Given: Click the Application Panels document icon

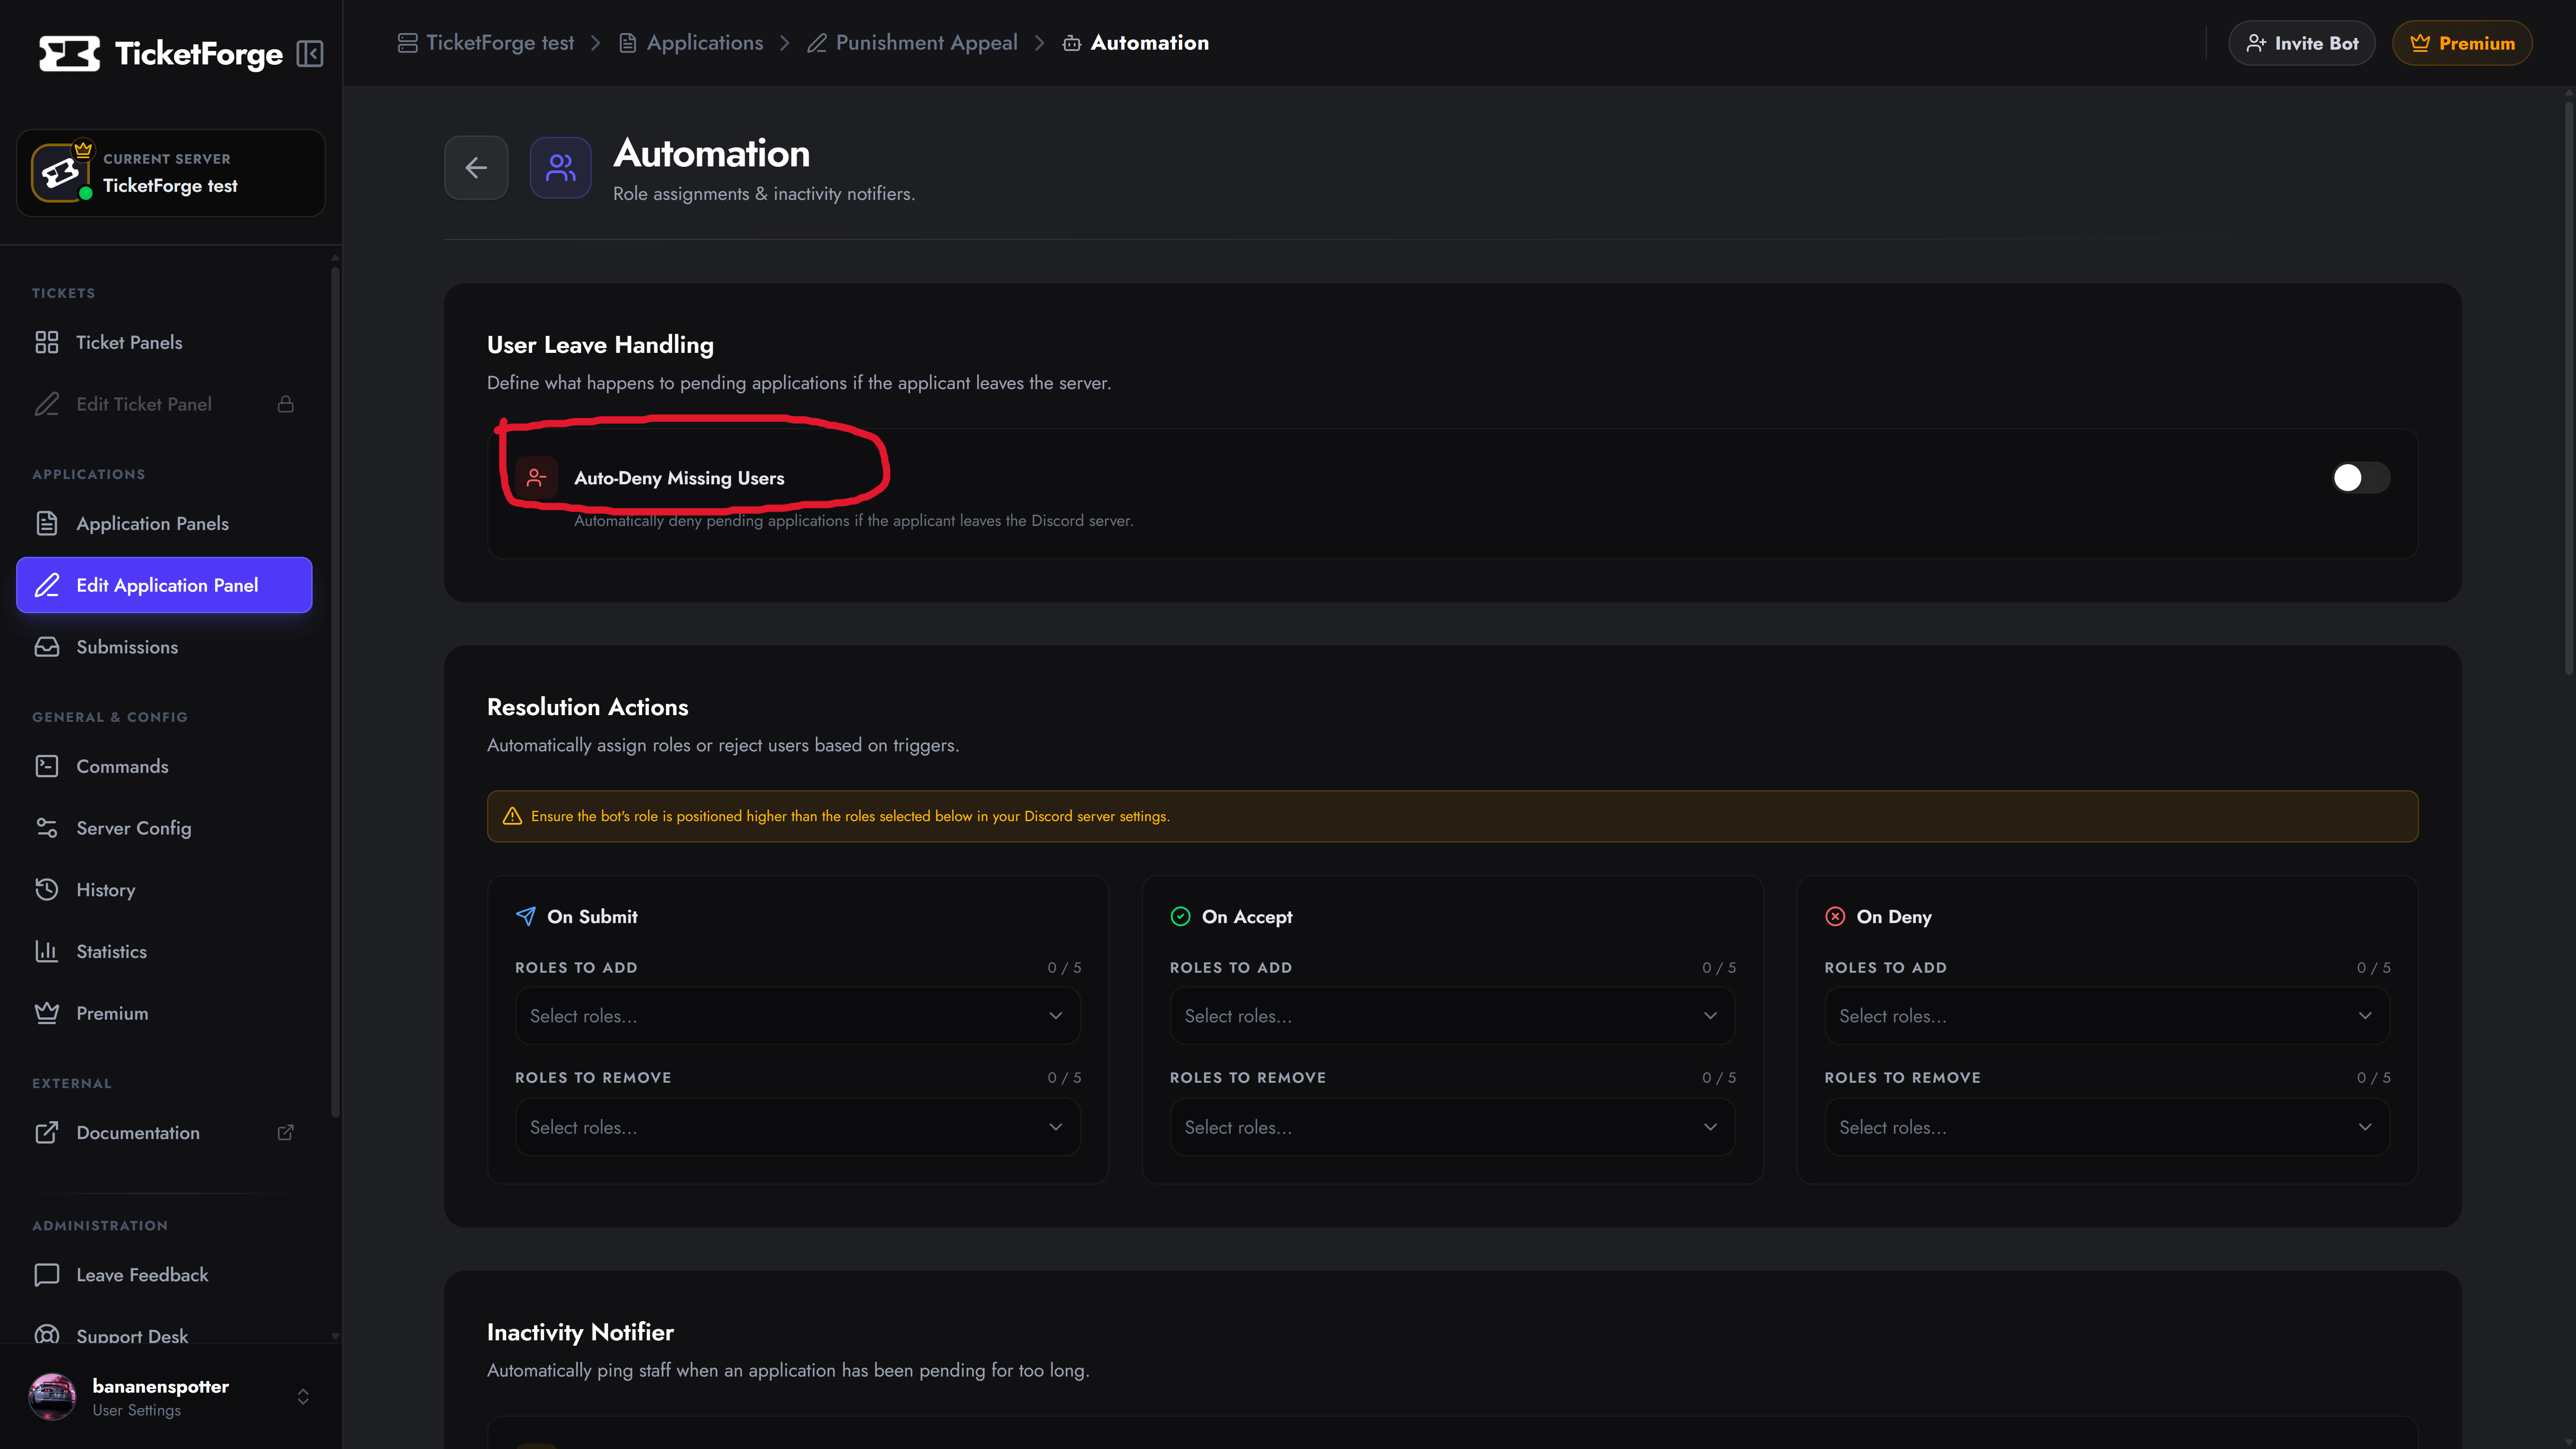Looking at the screenshot, I should tap(47, 523).
